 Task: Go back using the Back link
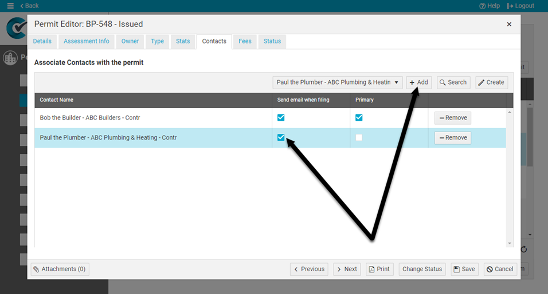click(30, 6)
